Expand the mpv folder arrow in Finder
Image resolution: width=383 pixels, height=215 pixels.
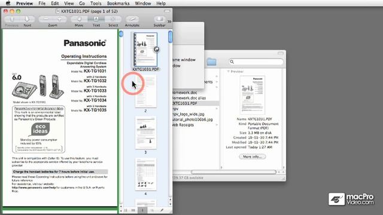(217, 109)
